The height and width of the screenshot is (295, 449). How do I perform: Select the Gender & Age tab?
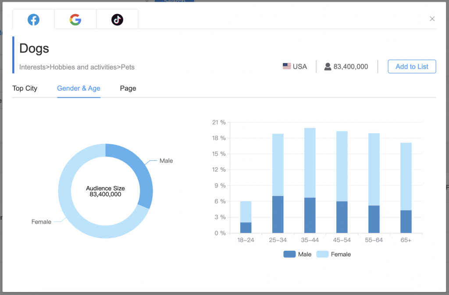[78, 89]
